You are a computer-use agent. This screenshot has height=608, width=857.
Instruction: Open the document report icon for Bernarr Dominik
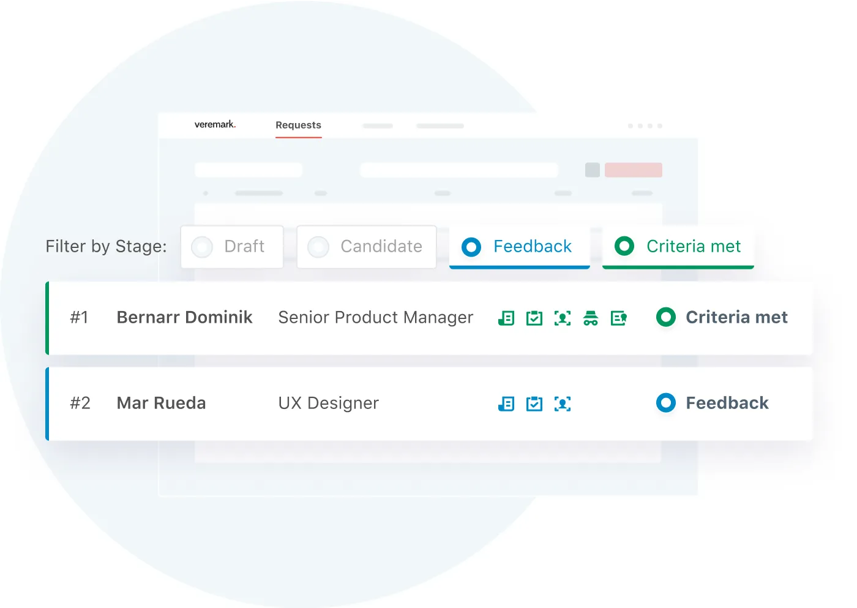506,318
